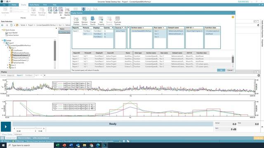The width and height of the screenshot is (264, 148).
Task: Open recent locations history clock icon
Action: 11,25
